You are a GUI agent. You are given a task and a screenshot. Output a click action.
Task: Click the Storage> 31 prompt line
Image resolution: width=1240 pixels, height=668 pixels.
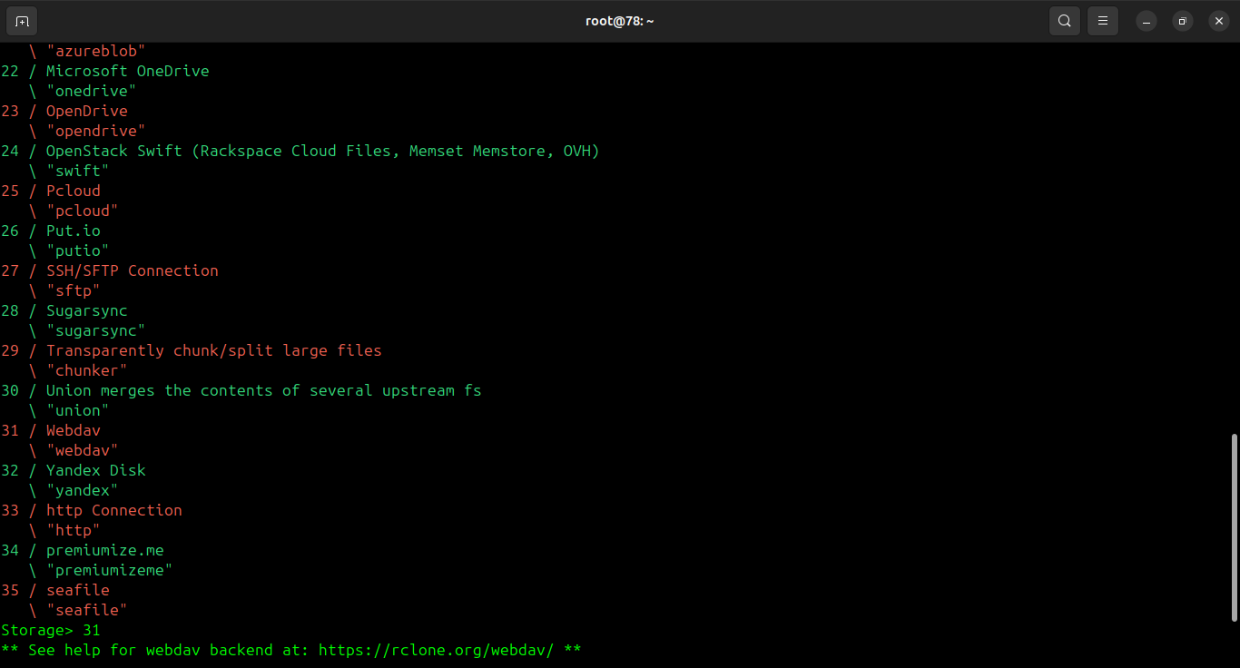coord(51,630)
